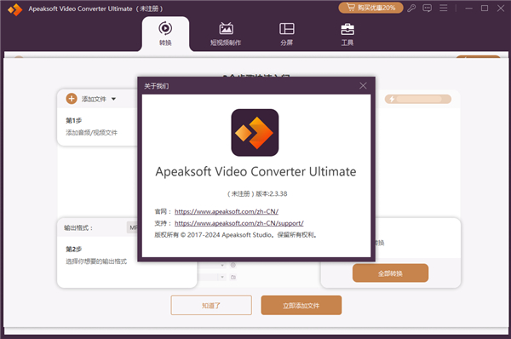Open the 工具 toolbox tab
This screenshot has width=511, height=339.
point(347,34)
